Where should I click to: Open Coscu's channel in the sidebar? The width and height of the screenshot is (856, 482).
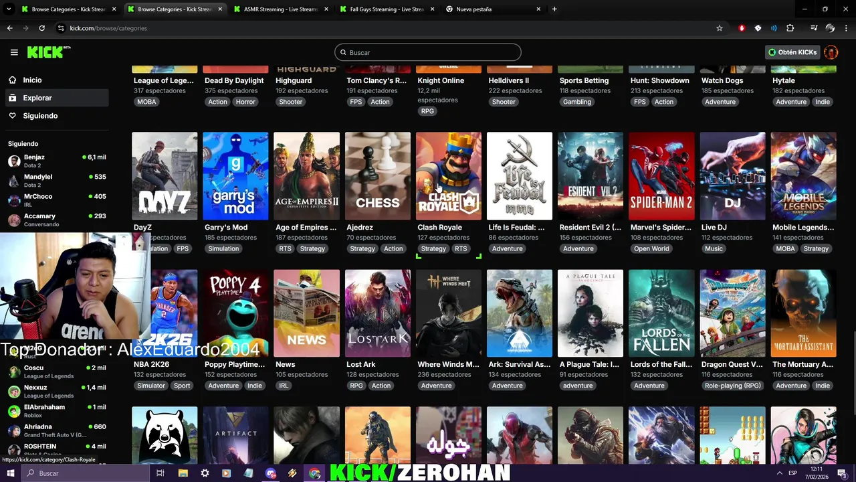[56, 372]
